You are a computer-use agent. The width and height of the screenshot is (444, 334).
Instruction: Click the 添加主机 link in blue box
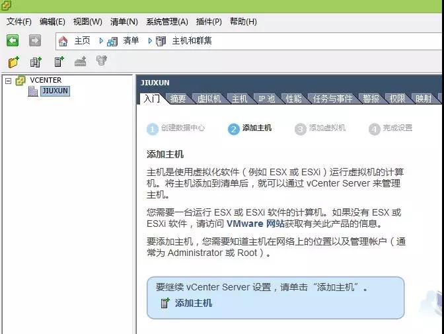point(194,303)
